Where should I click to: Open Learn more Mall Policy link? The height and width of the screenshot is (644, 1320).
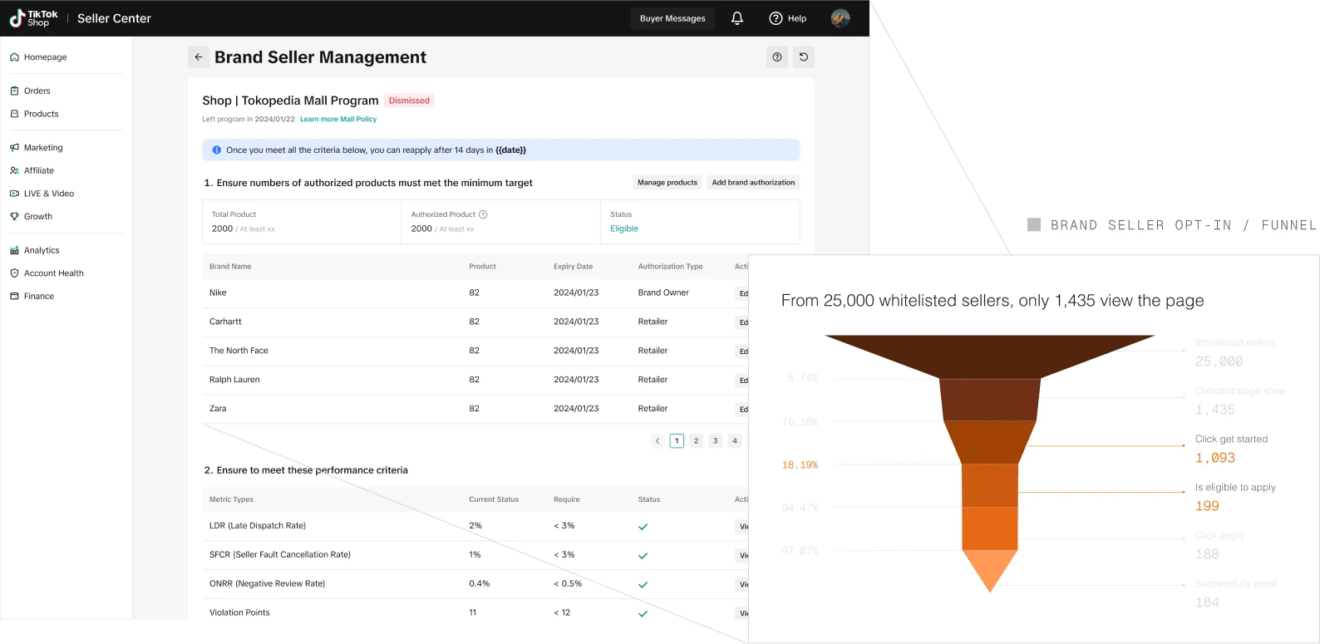[338, 120]
